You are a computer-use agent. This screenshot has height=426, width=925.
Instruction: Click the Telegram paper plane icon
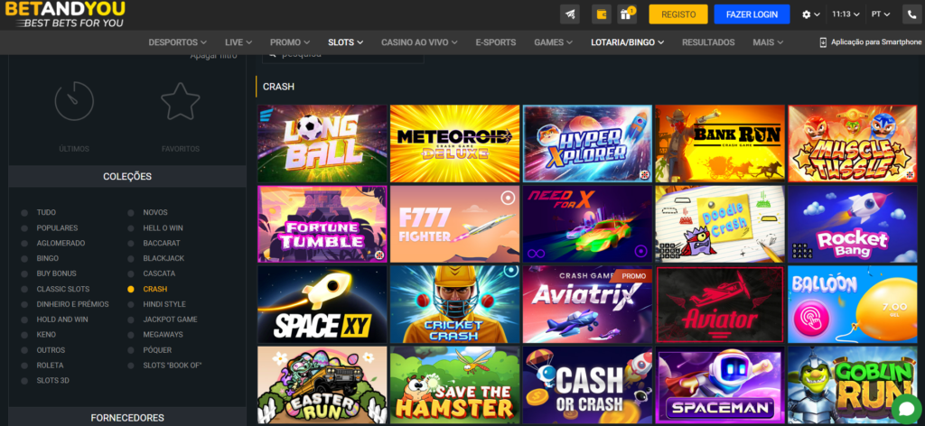click(x=569, y=14)
